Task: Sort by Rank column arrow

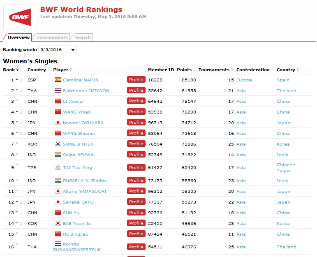Action: click(x=18, y=70)
